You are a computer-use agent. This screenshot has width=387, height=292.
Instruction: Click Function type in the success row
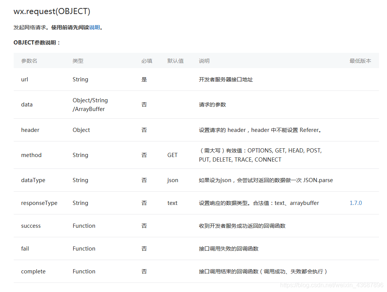click(84, 226)
